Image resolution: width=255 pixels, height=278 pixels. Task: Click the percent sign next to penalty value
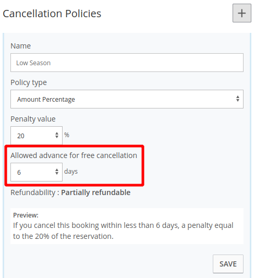[x=67, y=135]
